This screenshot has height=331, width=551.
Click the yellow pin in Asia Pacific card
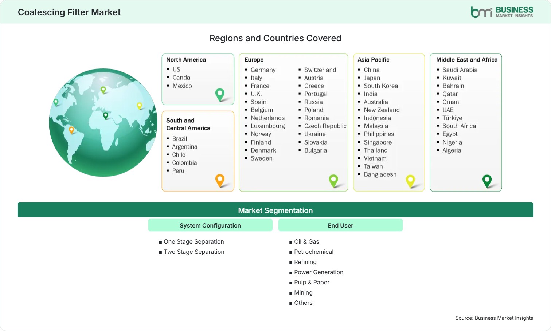coord(410,181)
